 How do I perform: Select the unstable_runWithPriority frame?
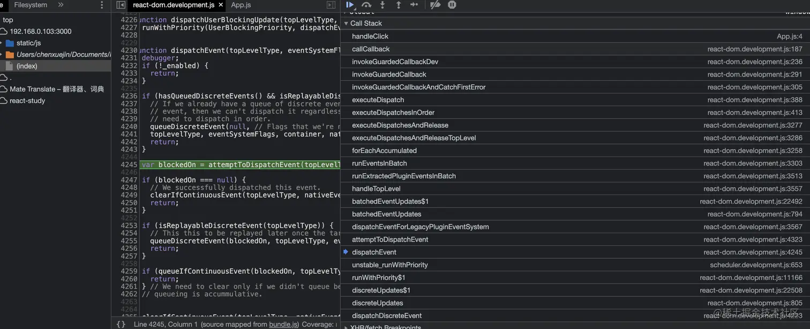click(575, 265)
